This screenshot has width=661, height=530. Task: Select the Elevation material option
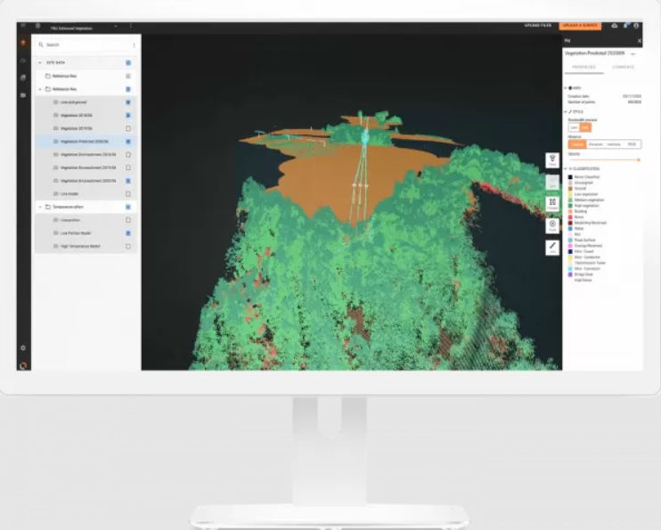pyautogui.click(x=595, y=143)
